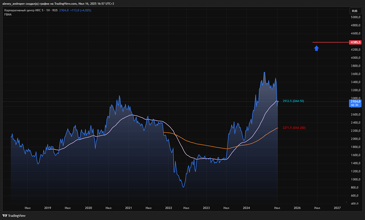Open the RUB currency selector
Image resolution: width=365 pixels, height=220 pixels.
pos(354,11)
